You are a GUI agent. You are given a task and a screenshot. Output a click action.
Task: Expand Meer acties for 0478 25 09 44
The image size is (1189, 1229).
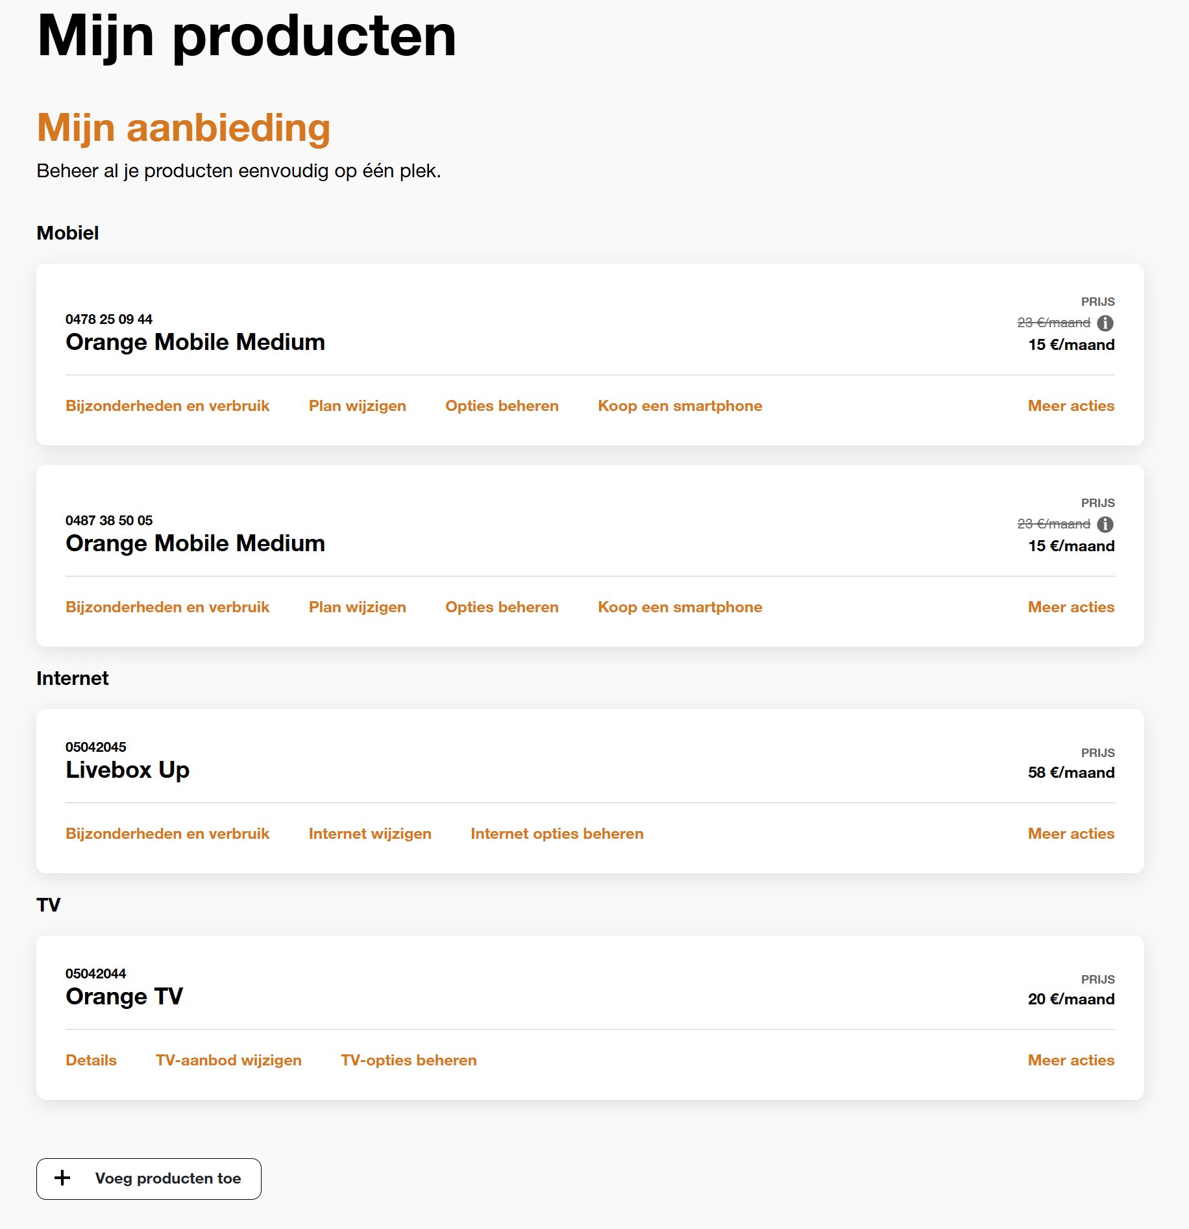click(x=1071, y=406)
